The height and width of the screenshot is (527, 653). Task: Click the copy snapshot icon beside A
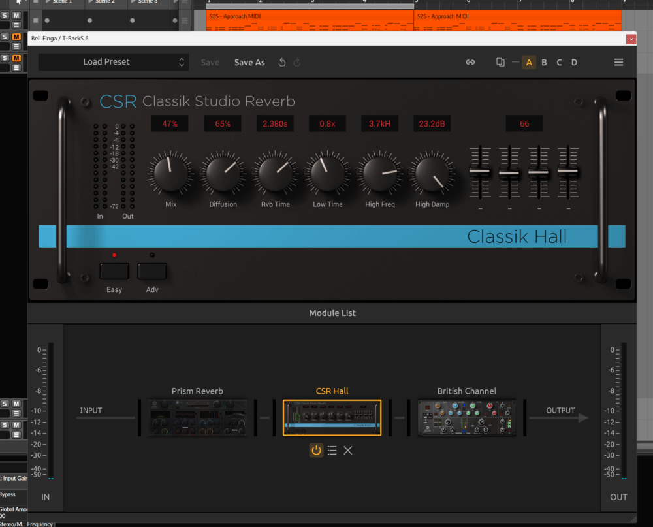(x=500, y=62)
